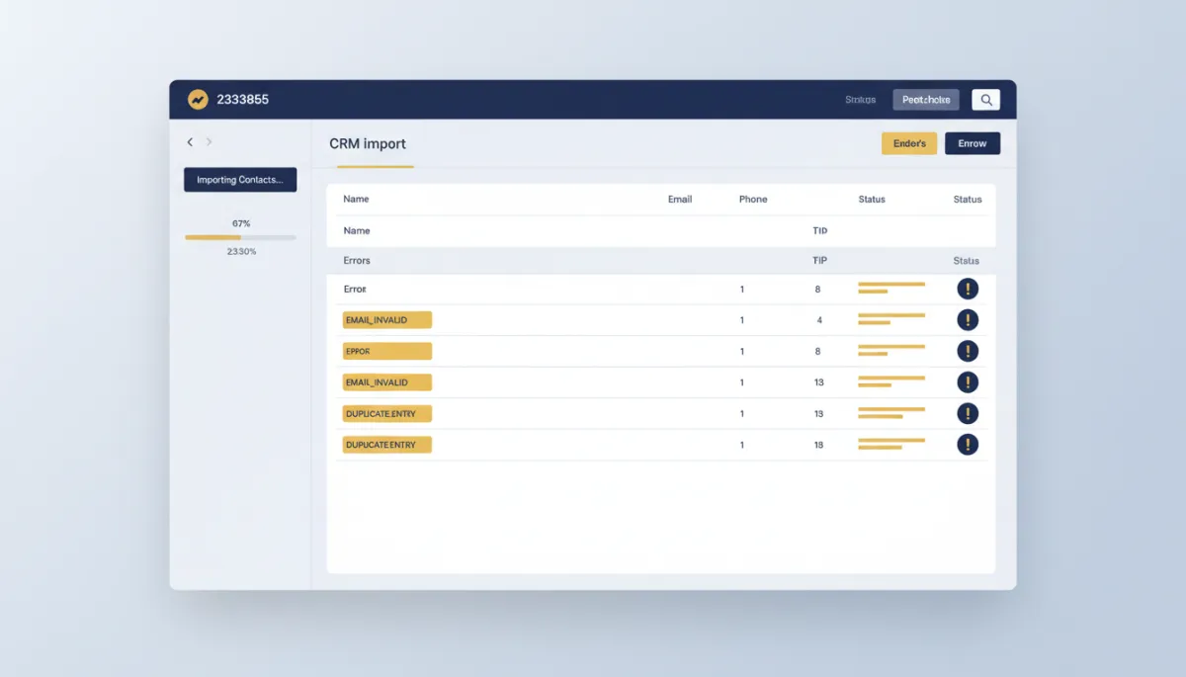
Task: Click the Peetcheke button in top bar
Action: (x=926, y=100)
